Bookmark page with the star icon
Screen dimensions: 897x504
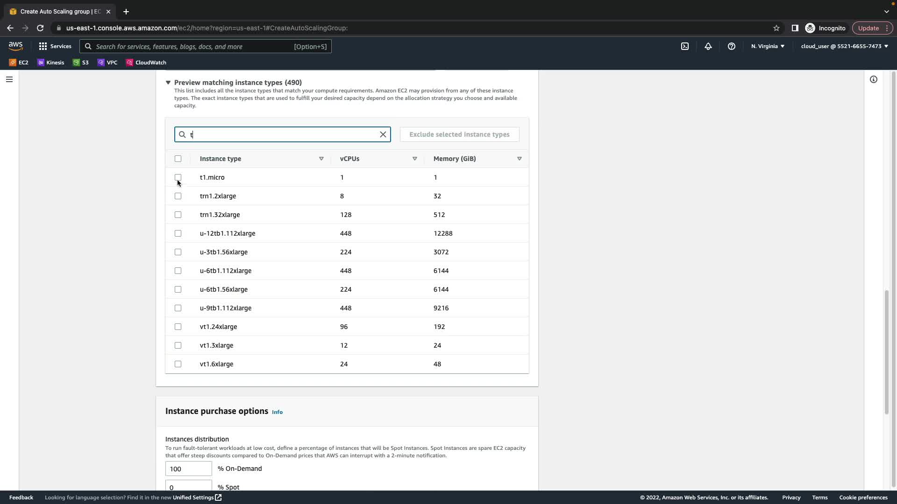tap(776, 28)
